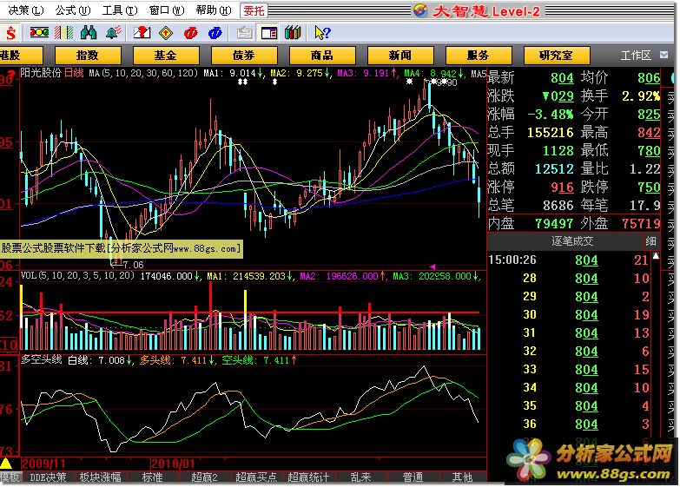The image size is (680, 487).
Task: Click the red question mark envelope icon
Action: click(x=142, y=32)
